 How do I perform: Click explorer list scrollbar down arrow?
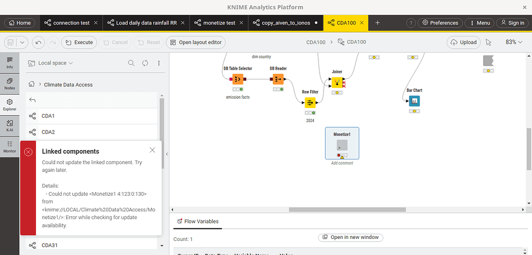coord(162,246)
